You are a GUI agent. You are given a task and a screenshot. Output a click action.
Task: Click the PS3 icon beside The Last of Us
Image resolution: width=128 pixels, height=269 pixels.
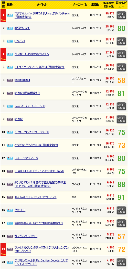click(10, 197)
